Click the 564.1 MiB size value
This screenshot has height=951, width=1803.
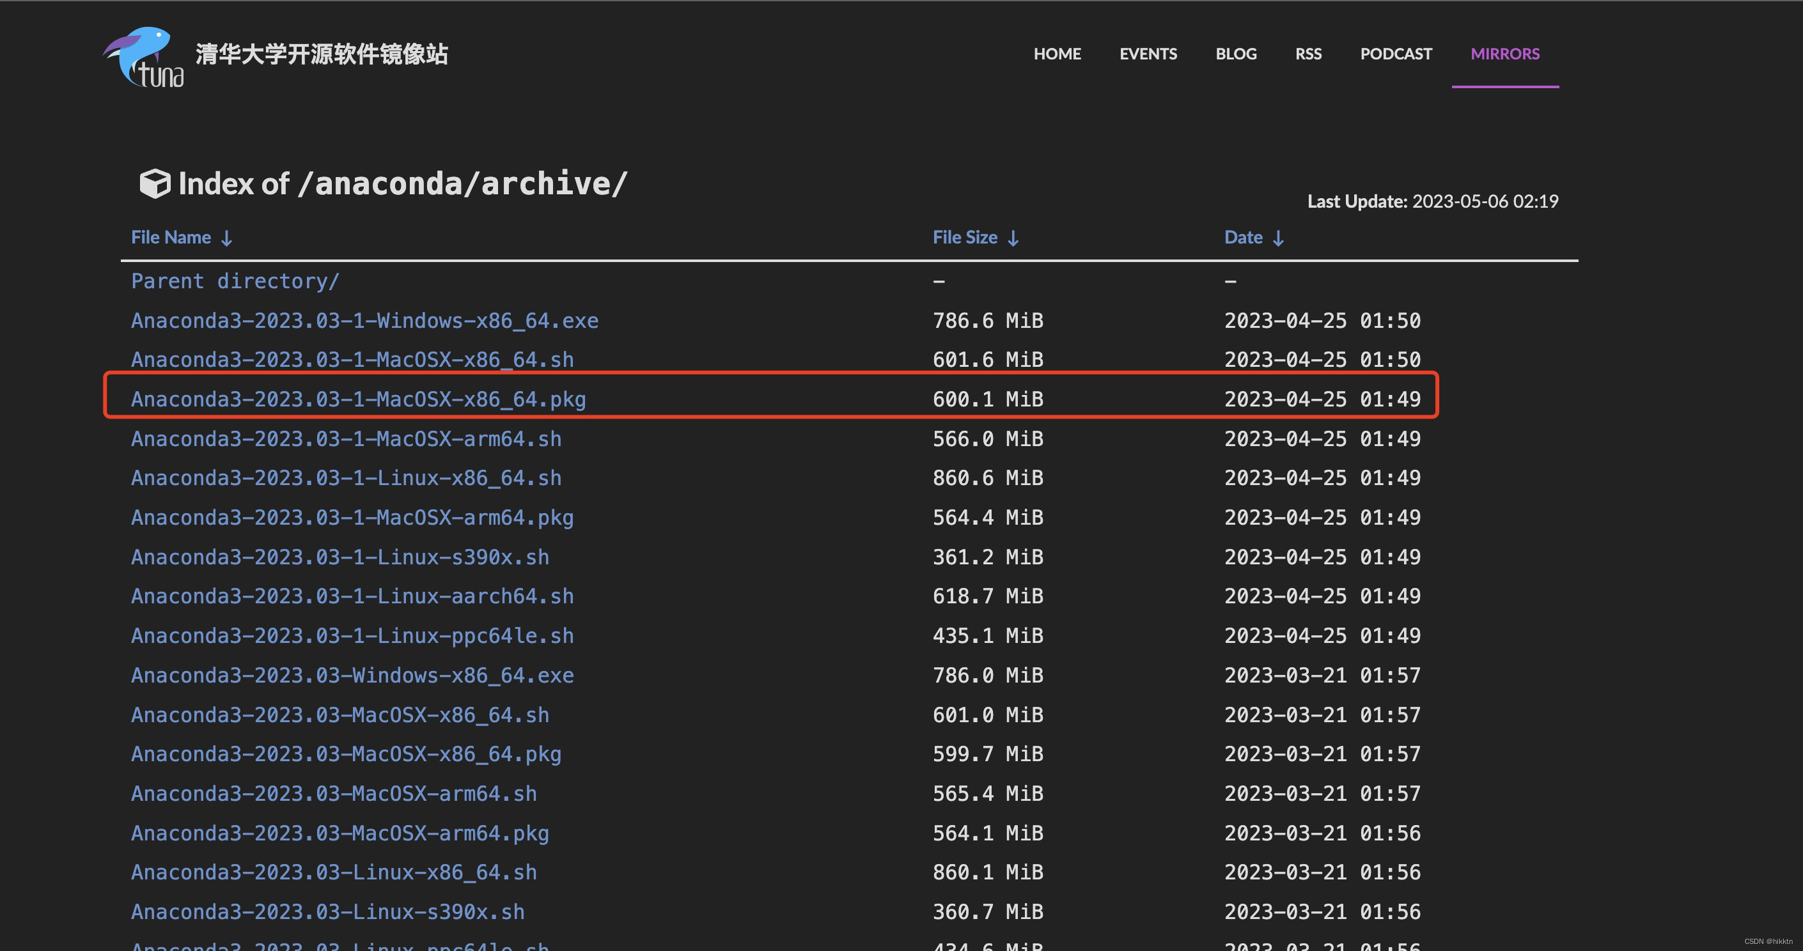988,833
